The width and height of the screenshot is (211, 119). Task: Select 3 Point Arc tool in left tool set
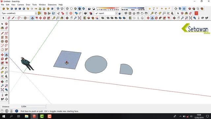2,49
